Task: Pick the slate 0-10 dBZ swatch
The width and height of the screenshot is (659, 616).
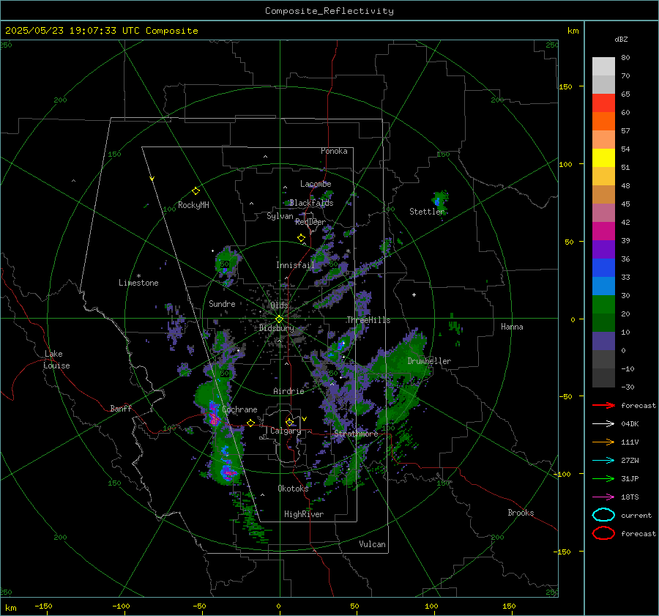Action: (603, 341)
